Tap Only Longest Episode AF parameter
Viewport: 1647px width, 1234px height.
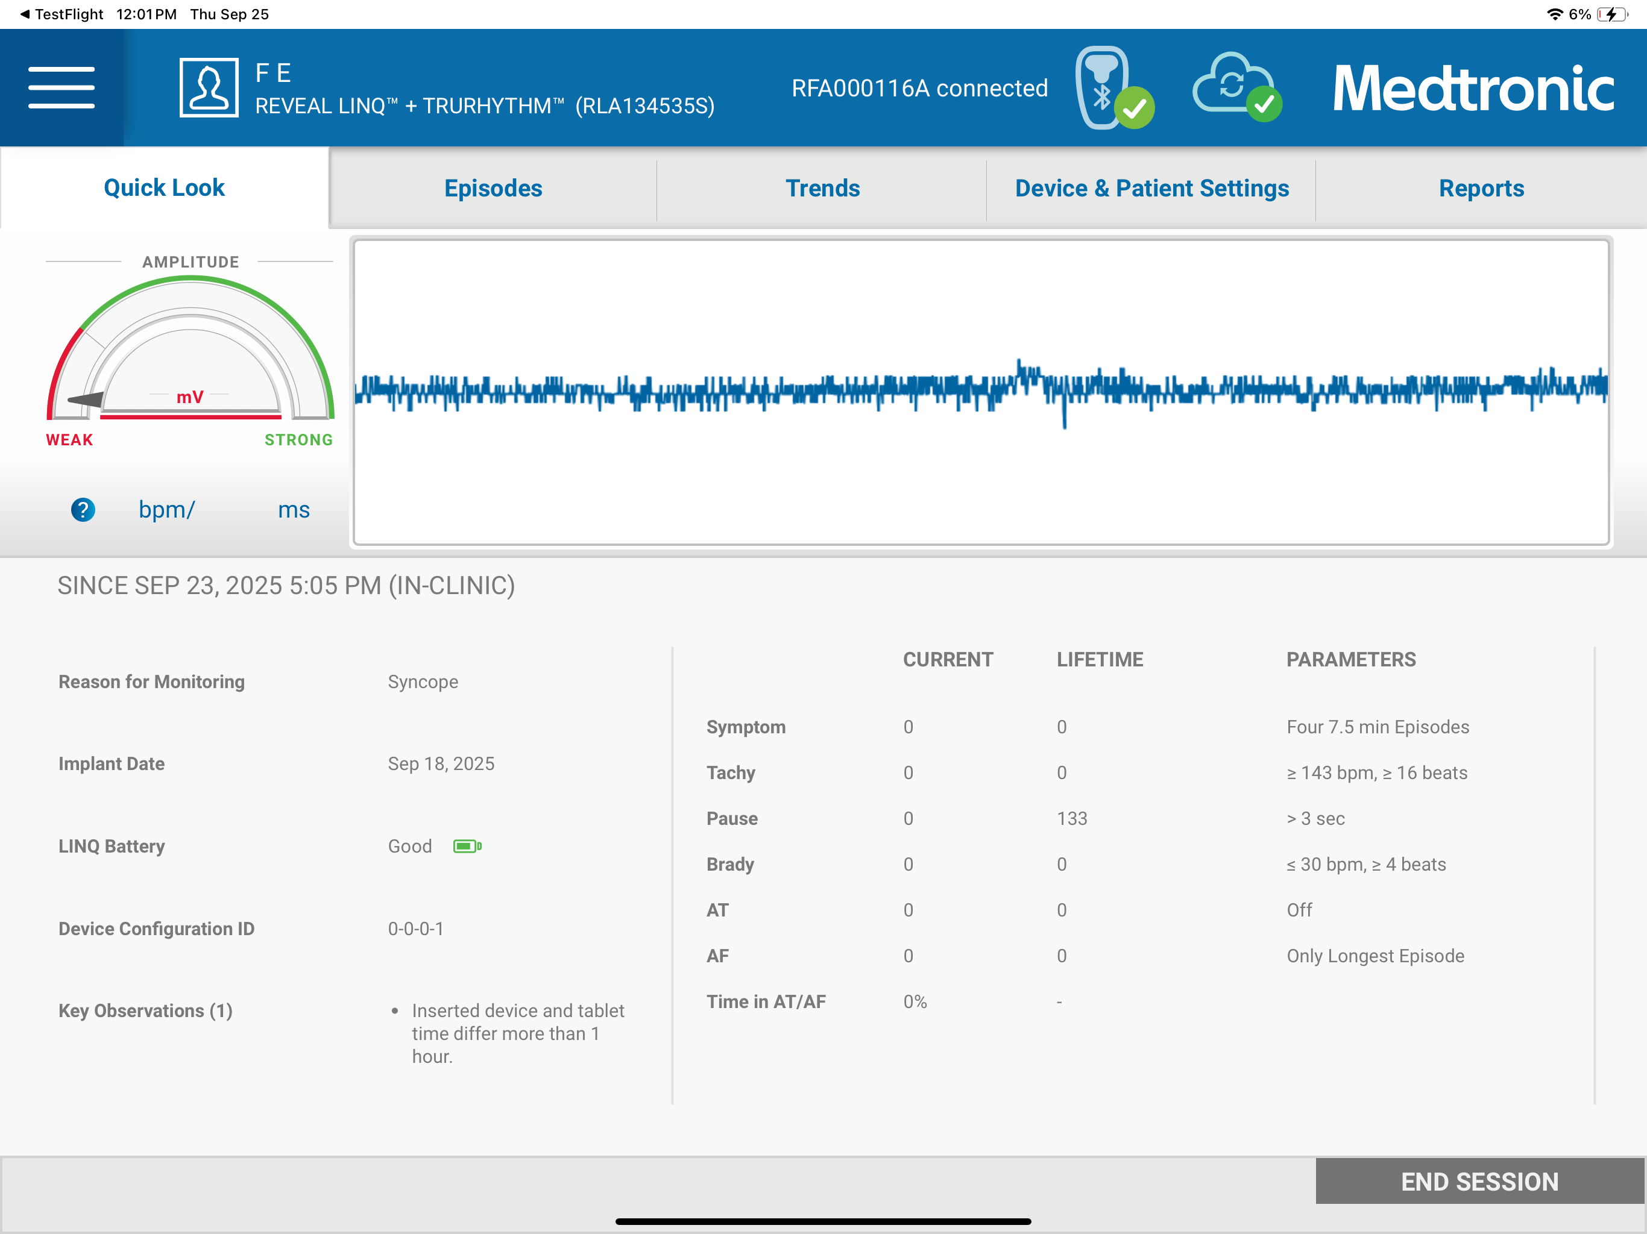1375,956
